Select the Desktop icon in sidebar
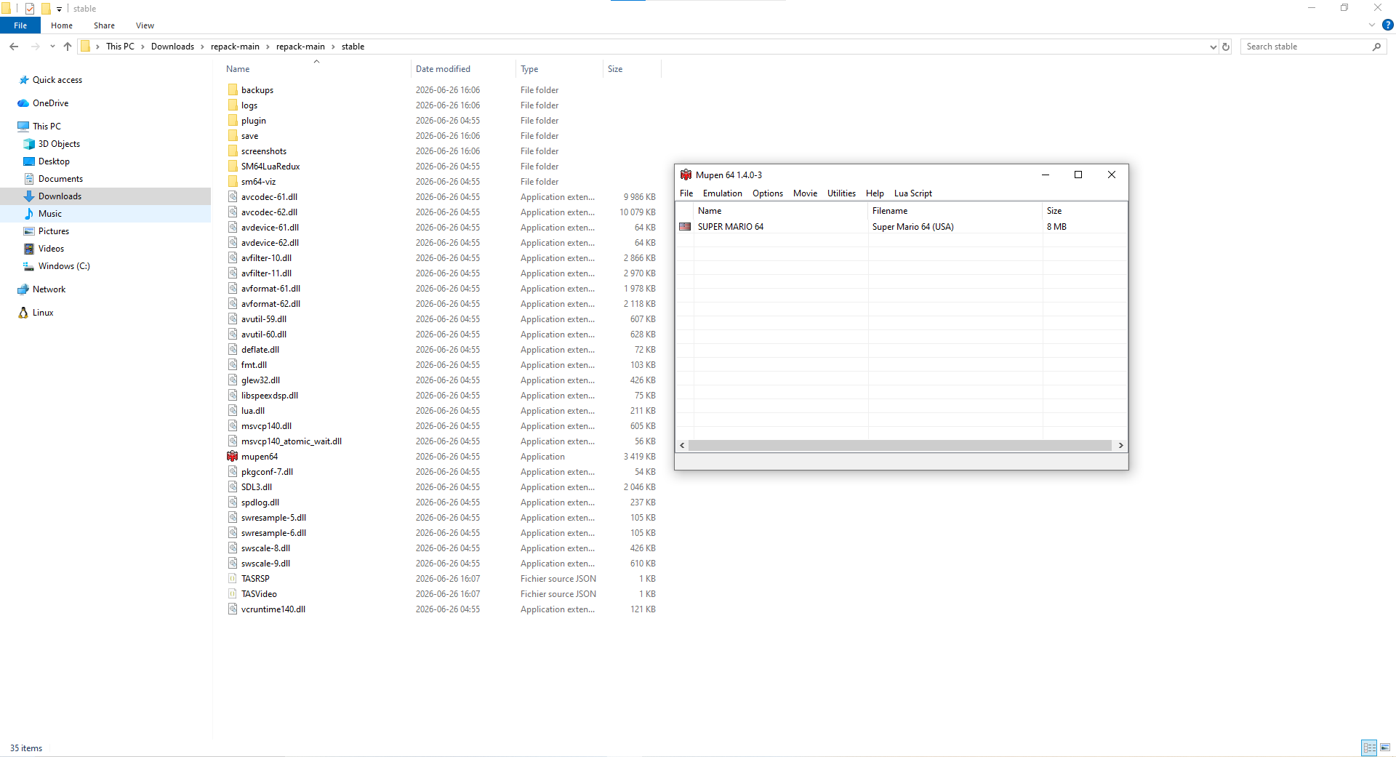Viewport: 1396px width, 757px height. (x=29, y=161)
